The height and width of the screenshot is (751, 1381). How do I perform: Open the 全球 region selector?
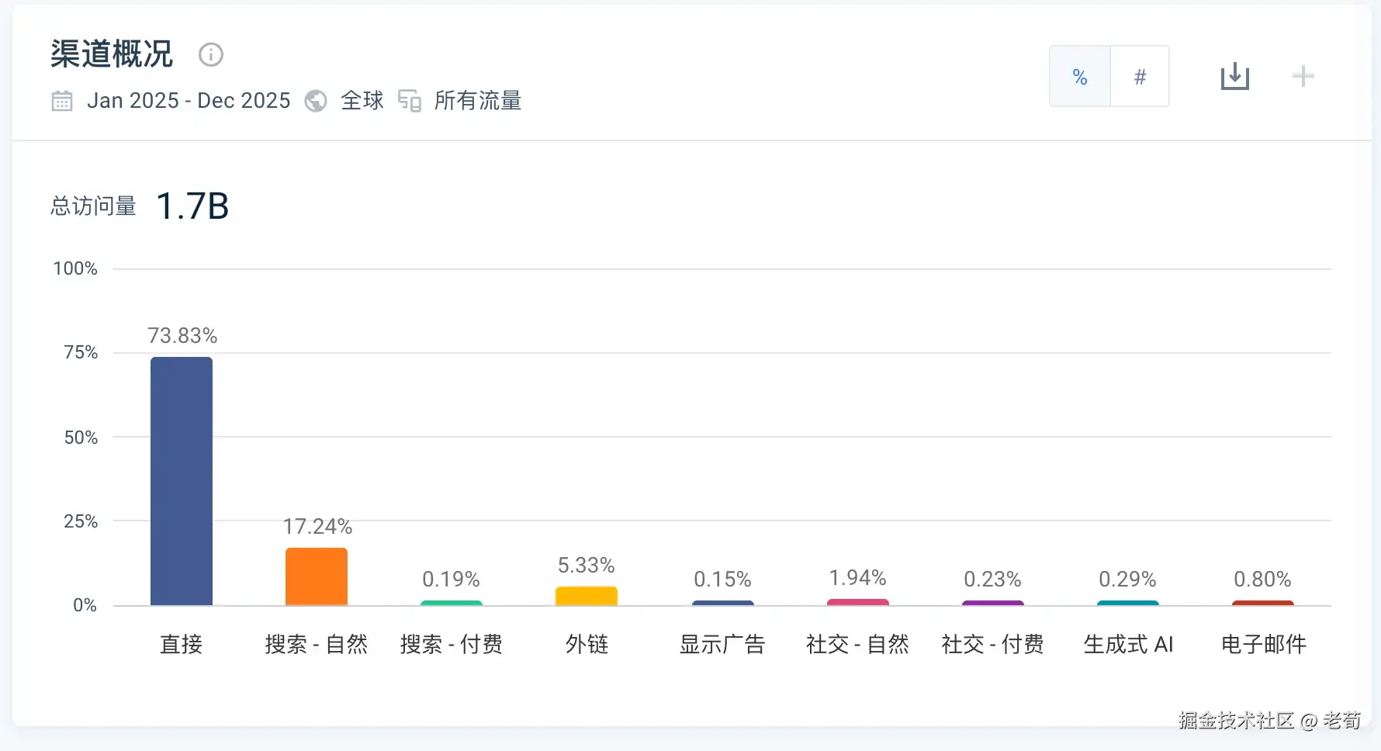tap(362, 101)
